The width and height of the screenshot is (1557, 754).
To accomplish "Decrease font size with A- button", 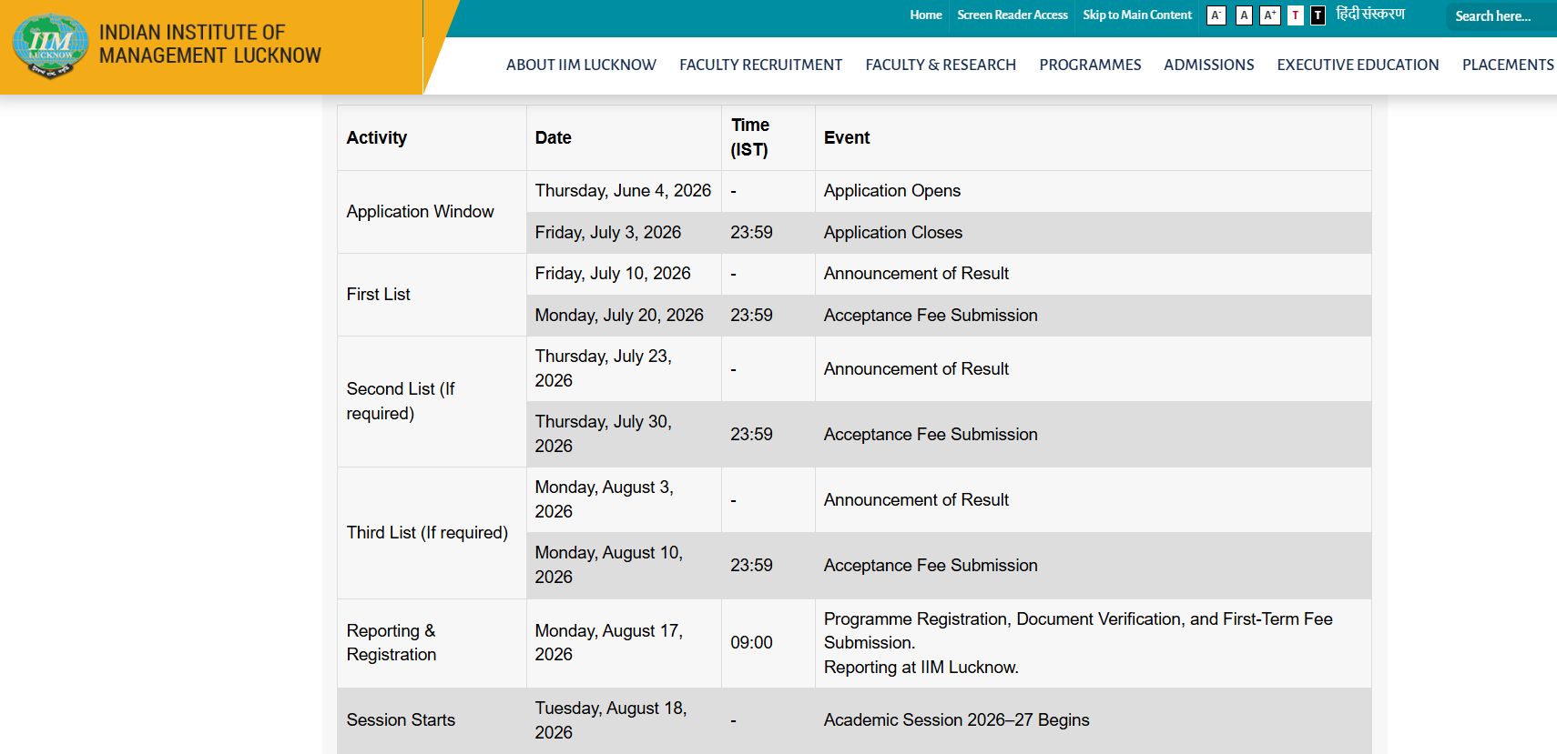I will click(x=1216, y=15).
